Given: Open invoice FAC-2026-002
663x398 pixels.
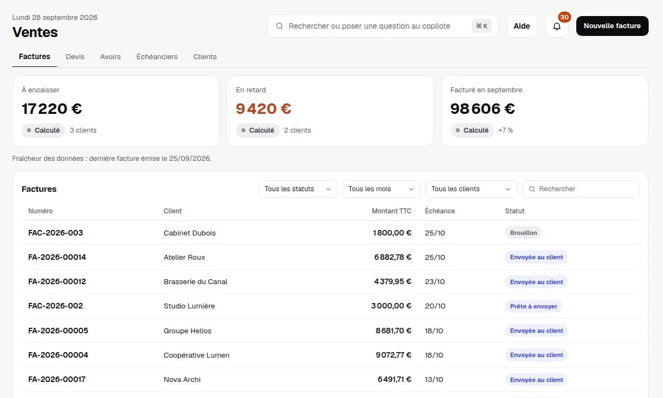Looking at the screenshot, I should coord(55,306).
